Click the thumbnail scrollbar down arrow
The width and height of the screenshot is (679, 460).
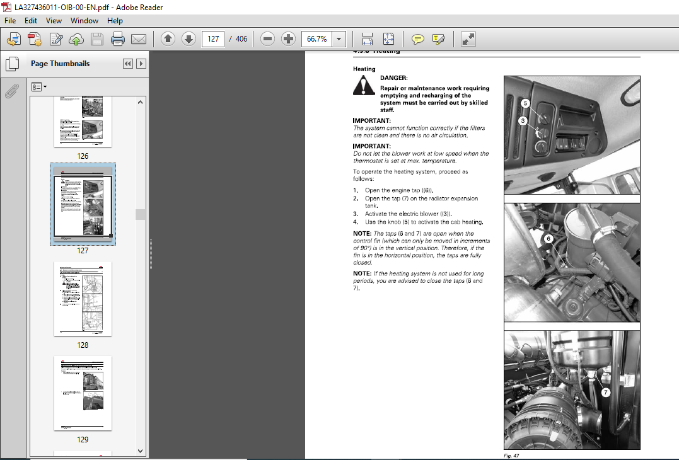[140, 451]
